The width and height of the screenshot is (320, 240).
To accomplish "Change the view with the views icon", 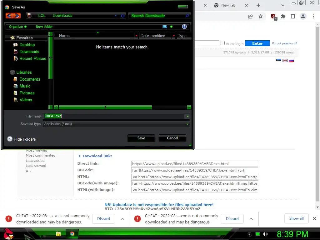I will [x=165, y=27].
